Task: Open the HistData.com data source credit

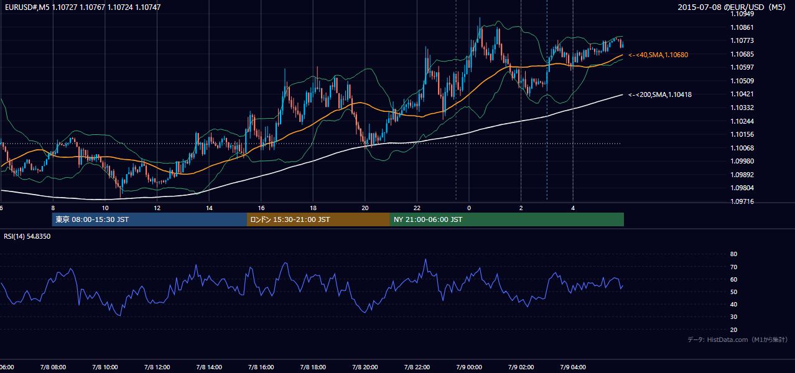Action: click(737, 339)
